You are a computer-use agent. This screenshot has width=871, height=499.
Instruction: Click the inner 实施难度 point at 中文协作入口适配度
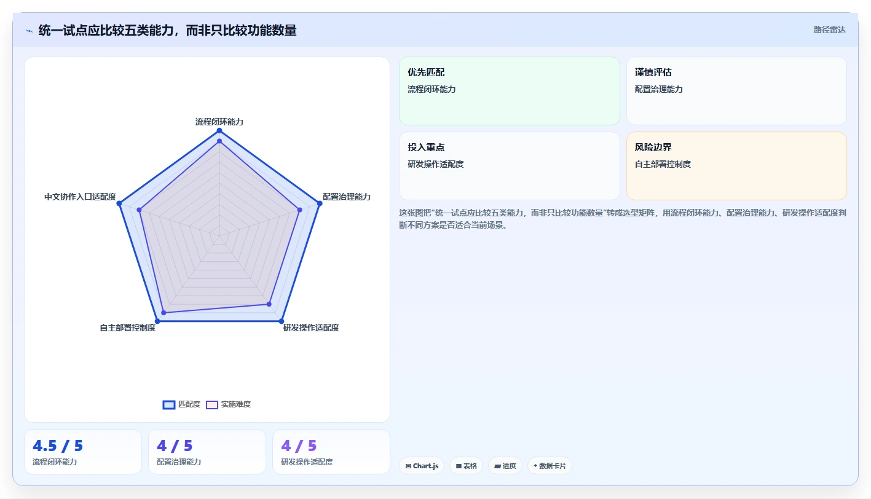(140, 210)
